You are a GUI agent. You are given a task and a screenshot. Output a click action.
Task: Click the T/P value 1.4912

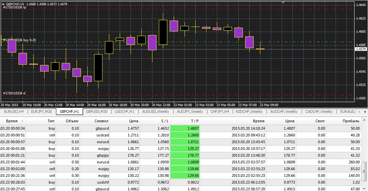coord(193,189)
